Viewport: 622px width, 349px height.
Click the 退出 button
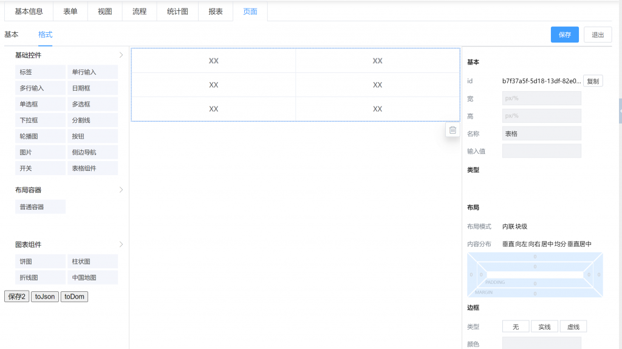coord(598,35)
